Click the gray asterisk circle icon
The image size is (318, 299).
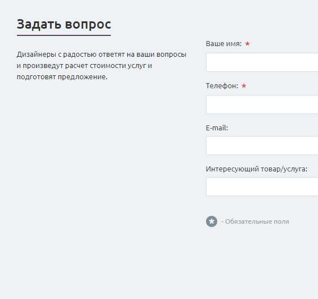[212, 221]
